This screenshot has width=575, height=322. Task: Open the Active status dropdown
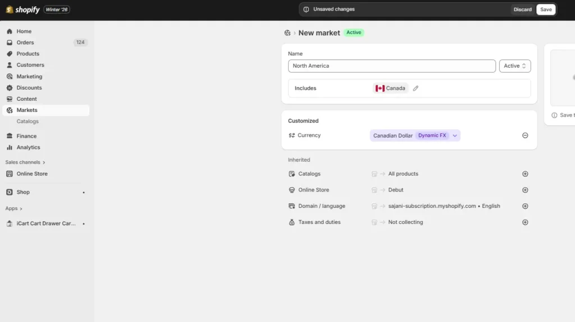pyautogui.click(x=514, y=66)
